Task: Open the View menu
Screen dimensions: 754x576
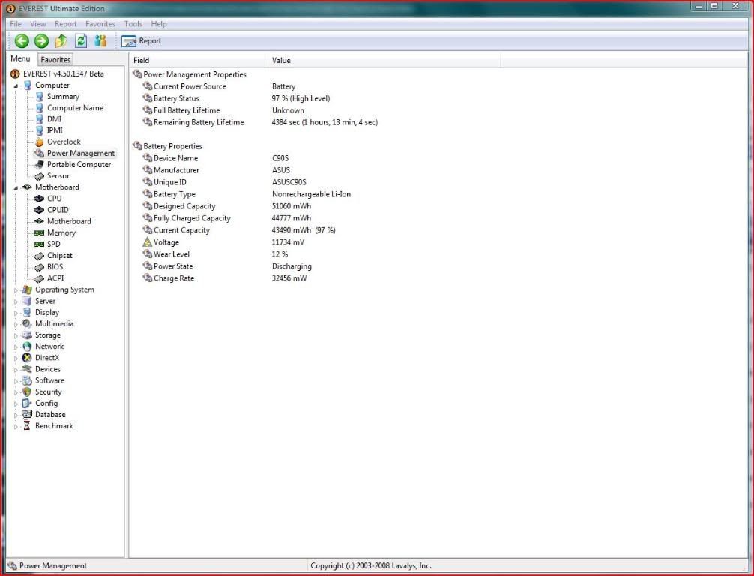Action: click(x=38, y=23)
